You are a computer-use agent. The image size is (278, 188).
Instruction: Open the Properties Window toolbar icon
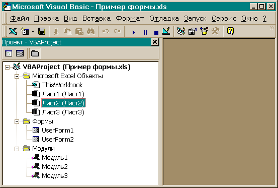click(193, 31)
